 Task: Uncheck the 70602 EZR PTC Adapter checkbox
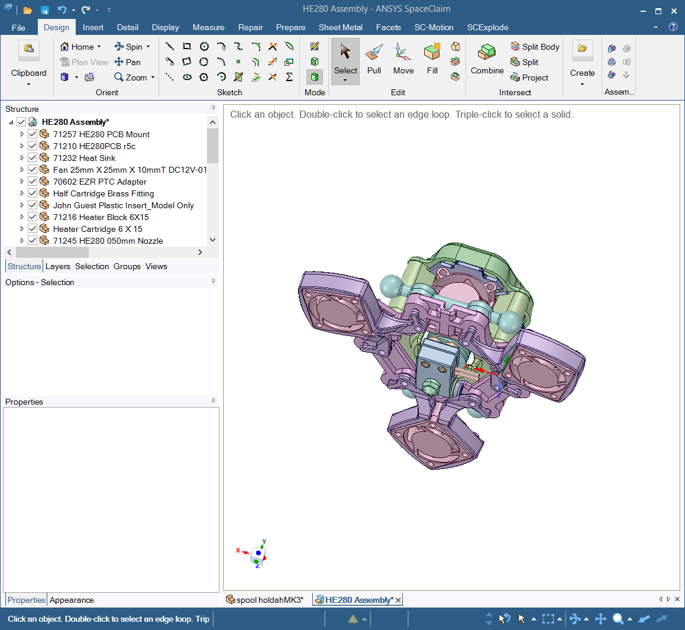[x=33, y=182]
